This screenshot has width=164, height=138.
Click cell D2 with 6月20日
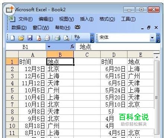[114, 69]
